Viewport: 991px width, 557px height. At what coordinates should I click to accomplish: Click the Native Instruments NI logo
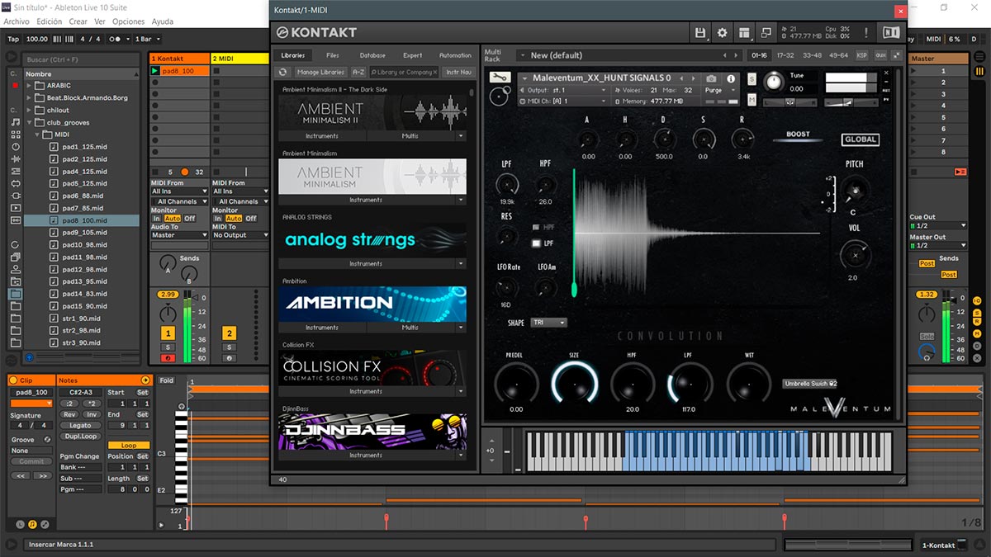[x=890, y=32]
